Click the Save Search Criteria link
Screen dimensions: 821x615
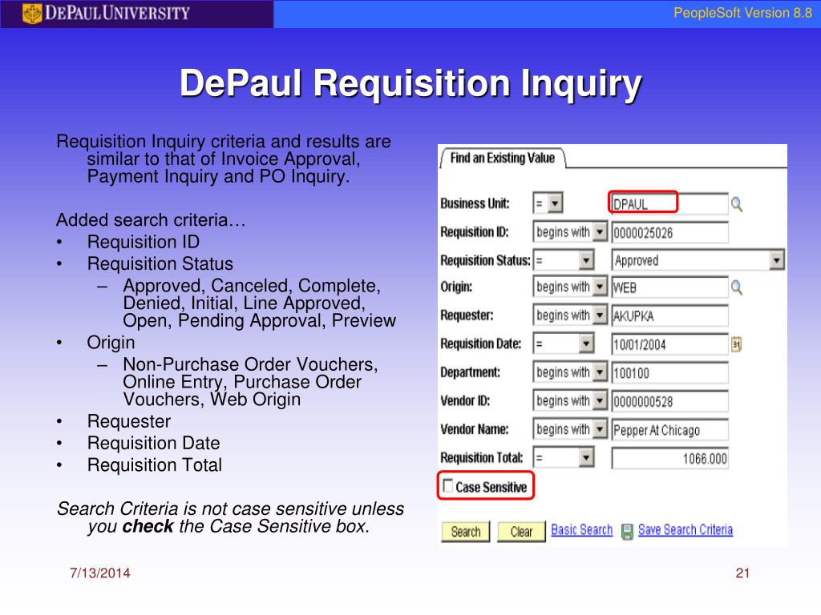pos(686,530)
